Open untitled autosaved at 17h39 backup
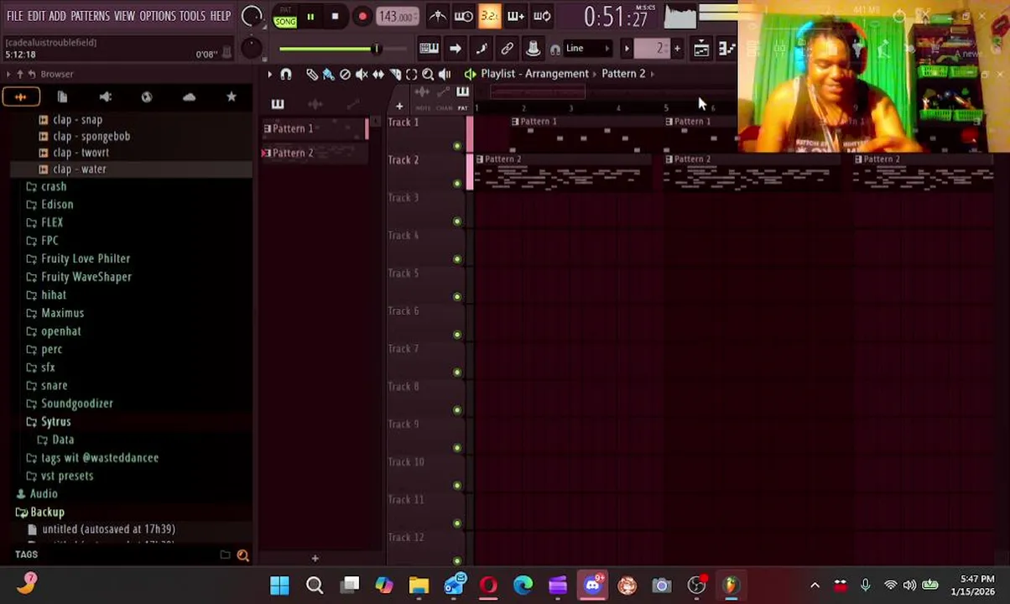Image resolution: width=1010 pixels, height=604 pixels. [x=108, y=529]
